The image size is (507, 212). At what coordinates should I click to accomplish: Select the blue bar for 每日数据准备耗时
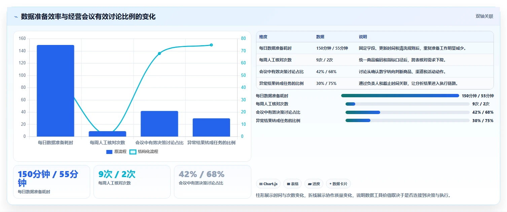[56, 91]
